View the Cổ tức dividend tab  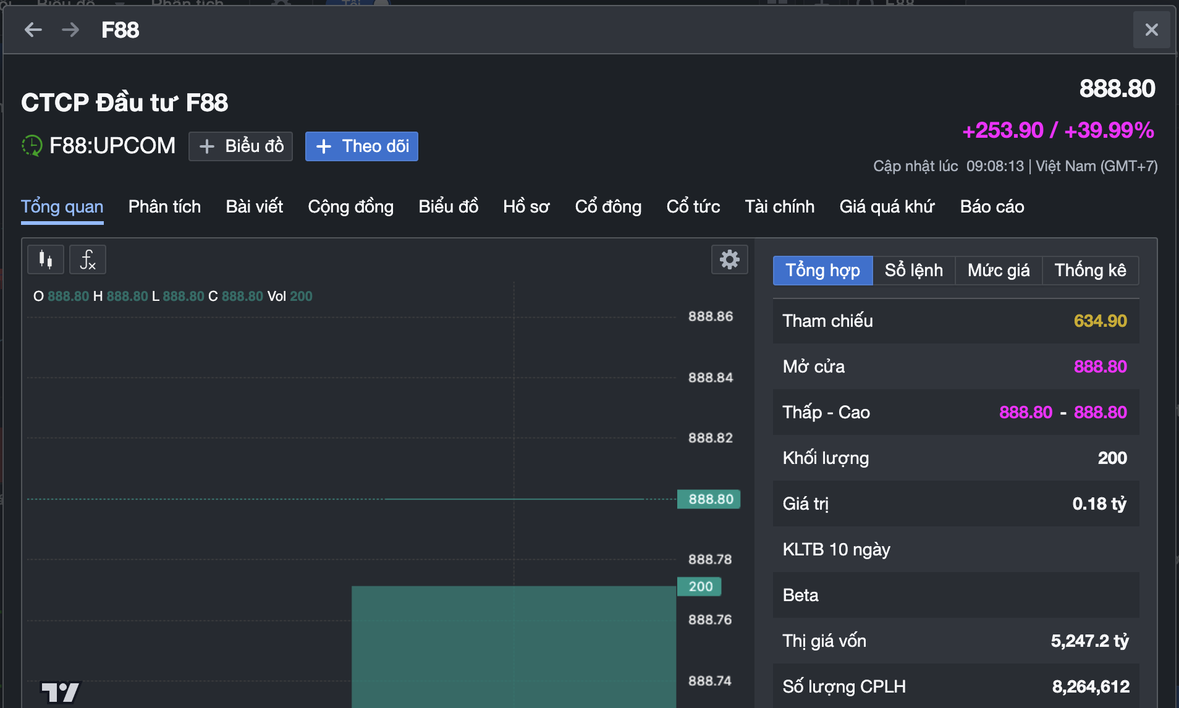(x=693, y=206)
